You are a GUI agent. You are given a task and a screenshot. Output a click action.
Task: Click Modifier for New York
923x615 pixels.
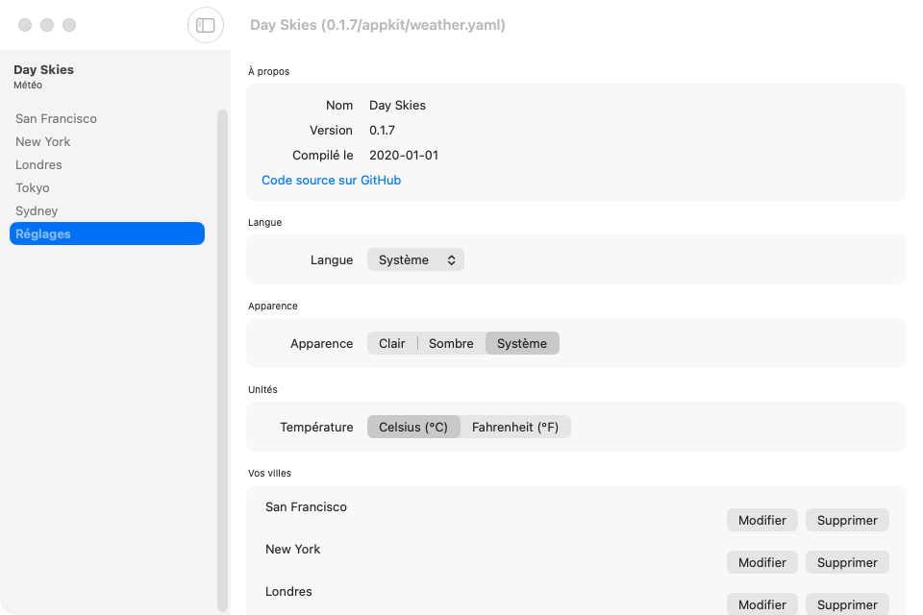tap(762, 562)
